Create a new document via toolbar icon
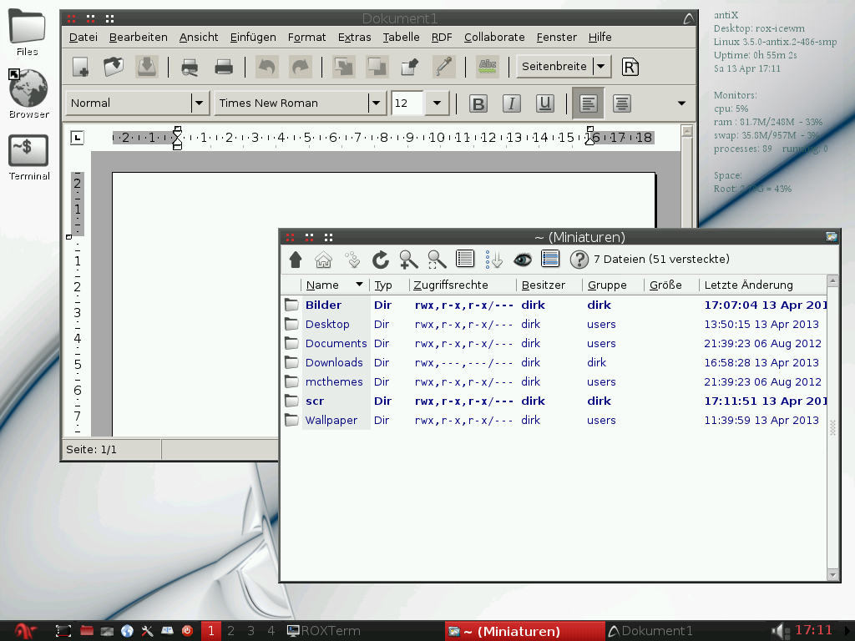The width and height of the screenshot is (855, 641). coord(81,67)
